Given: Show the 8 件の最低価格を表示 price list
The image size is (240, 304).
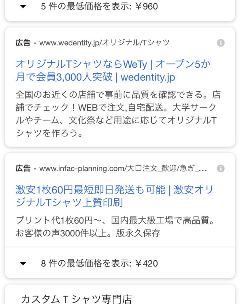Looking at the screenshot, I should click(x=120, y=264).
